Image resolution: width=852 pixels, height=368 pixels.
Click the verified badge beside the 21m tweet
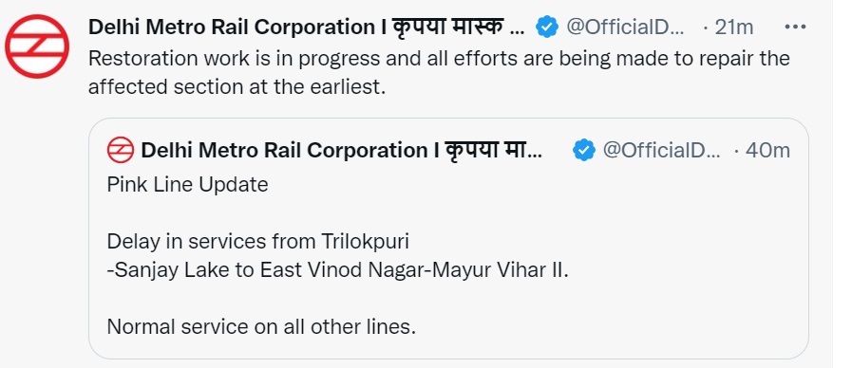click(x=547, y=27)
